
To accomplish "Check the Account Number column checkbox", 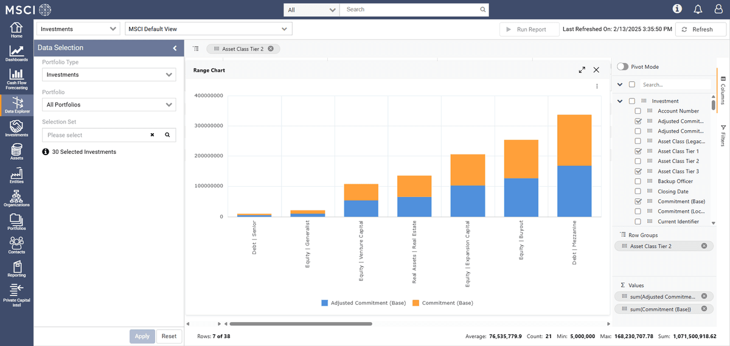I will (x=638, y=111).
